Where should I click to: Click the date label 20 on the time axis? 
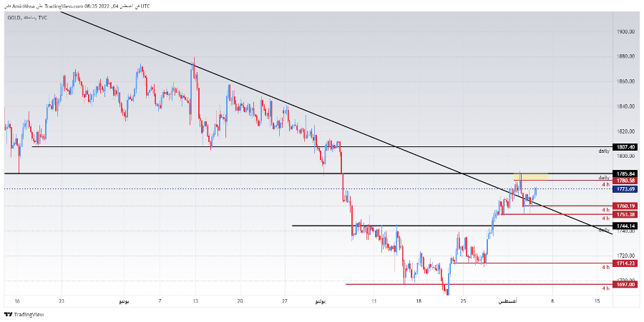pos(240,301)
